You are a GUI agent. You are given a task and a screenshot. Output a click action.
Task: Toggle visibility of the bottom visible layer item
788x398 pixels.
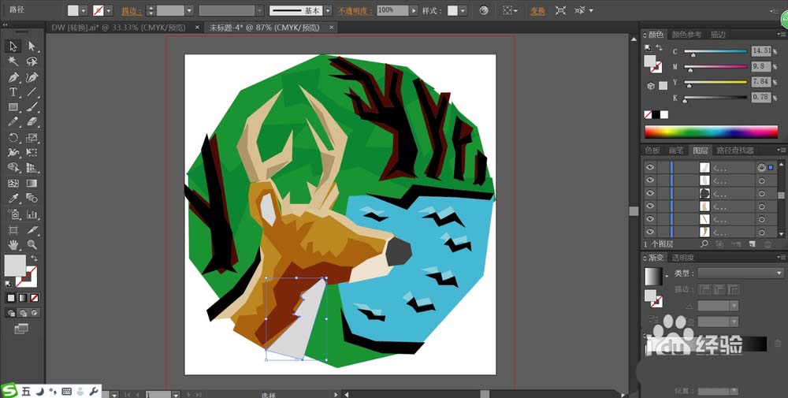[650, 232]
